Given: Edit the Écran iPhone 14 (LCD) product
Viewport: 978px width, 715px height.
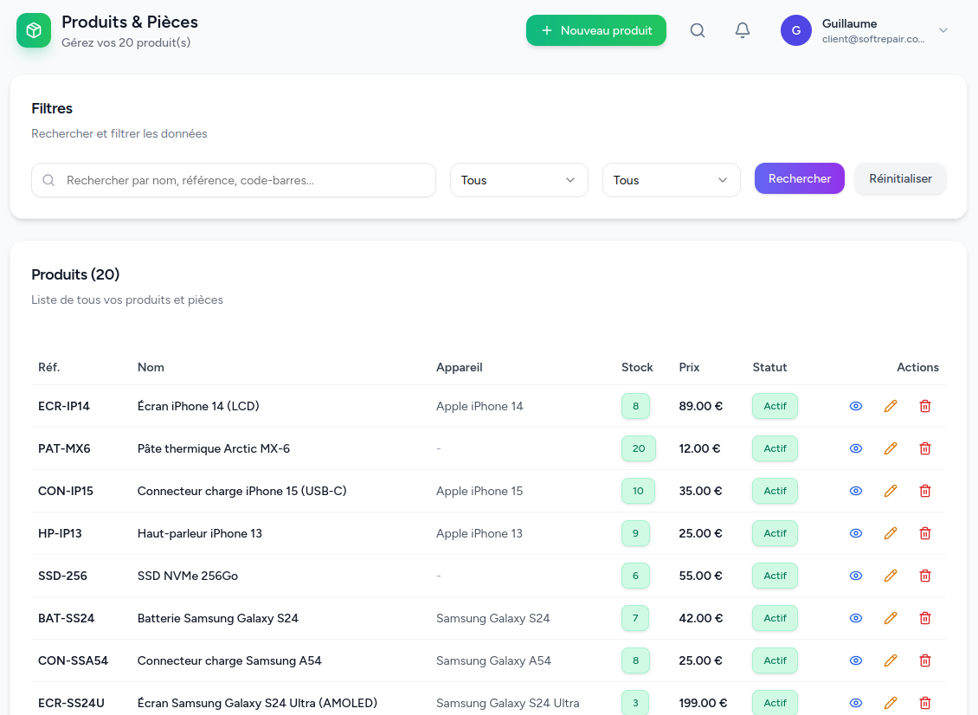Looking at the screenshot, I should 890,406.
